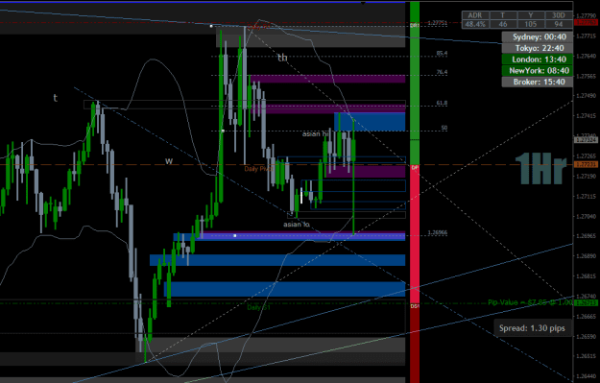Click the 105 value under Y column

(530, 24)
